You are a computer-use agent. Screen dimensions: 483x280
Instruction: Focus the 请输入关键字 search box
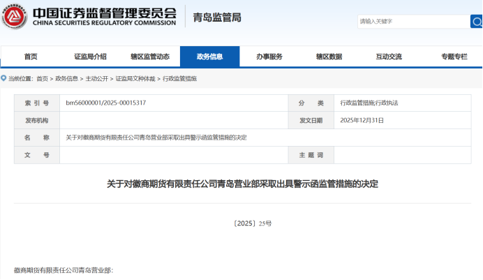point(413,22)
